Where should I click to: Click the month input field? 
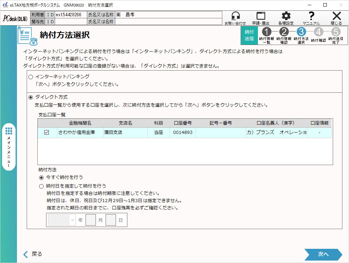(x=91, y=220)
